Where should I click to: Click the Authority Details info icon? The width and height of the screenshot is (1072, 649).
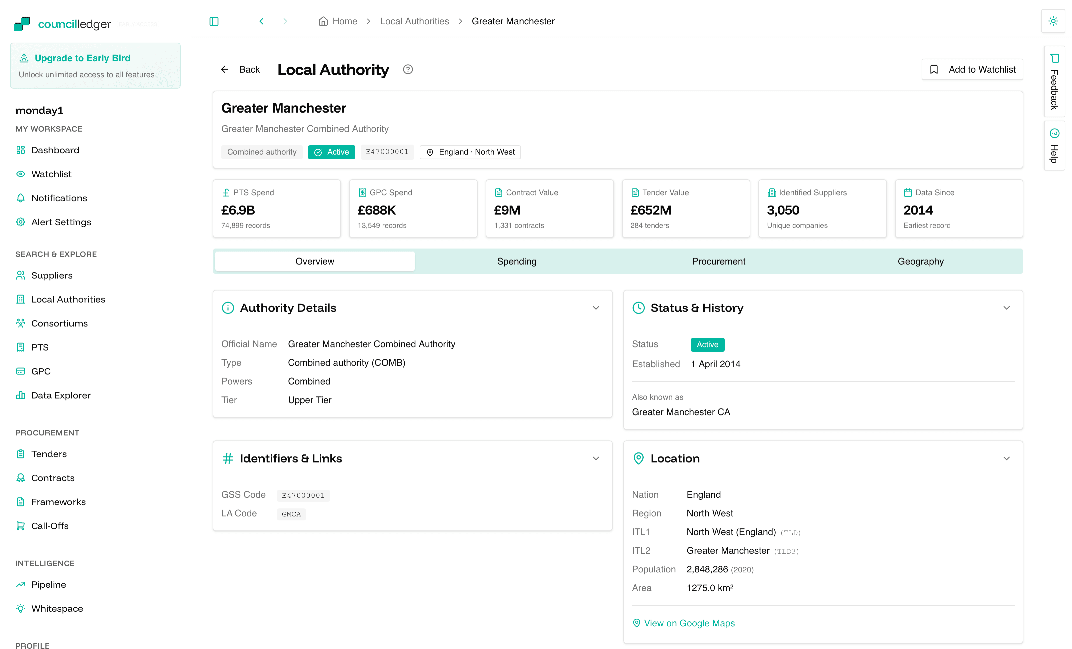tap(228, 308)
